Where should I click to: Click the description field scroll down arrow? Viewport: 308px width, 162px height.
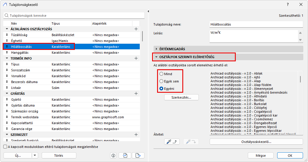pos(300,40)
